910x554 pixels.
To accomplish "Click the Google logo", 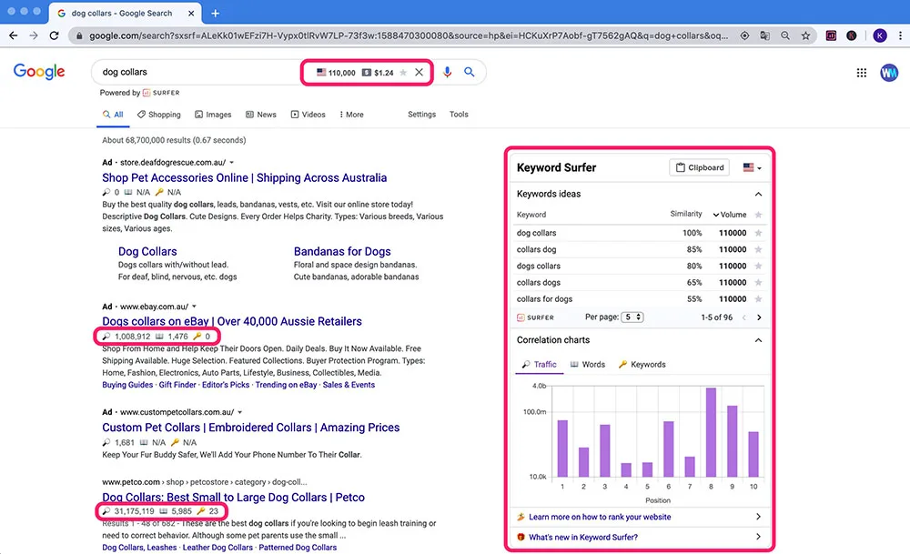I will pyautogui.click(x=39, y=71).
